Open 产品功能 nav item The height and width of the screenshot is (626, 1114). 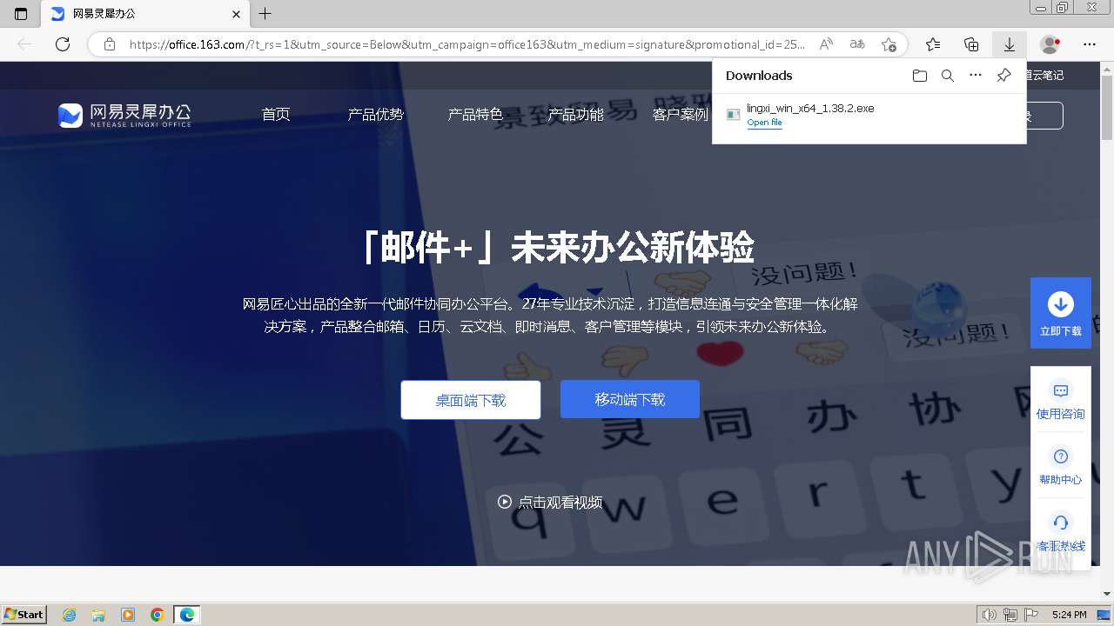point(575,115)
